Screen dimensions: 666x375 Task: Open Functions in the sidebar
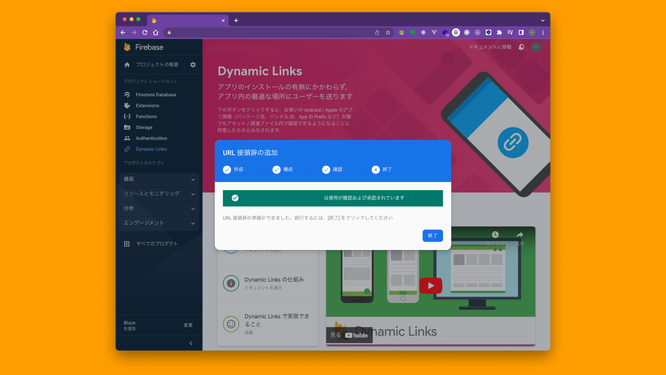pos(146,116)
